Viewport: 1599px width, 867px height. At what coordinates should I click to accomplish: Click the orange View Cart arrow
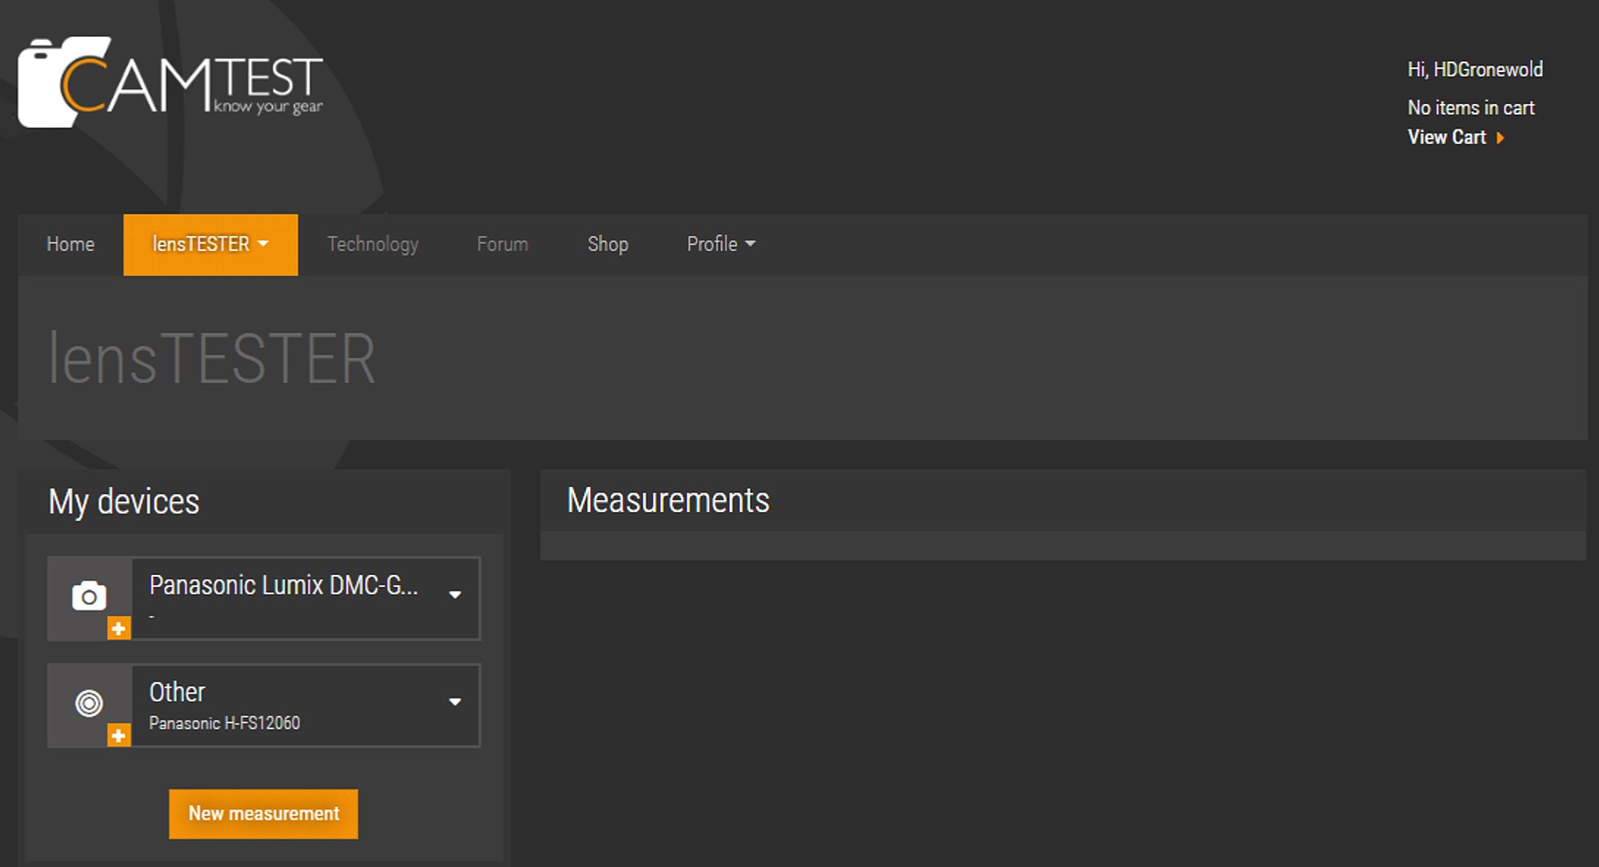[x=1501, y=138]
